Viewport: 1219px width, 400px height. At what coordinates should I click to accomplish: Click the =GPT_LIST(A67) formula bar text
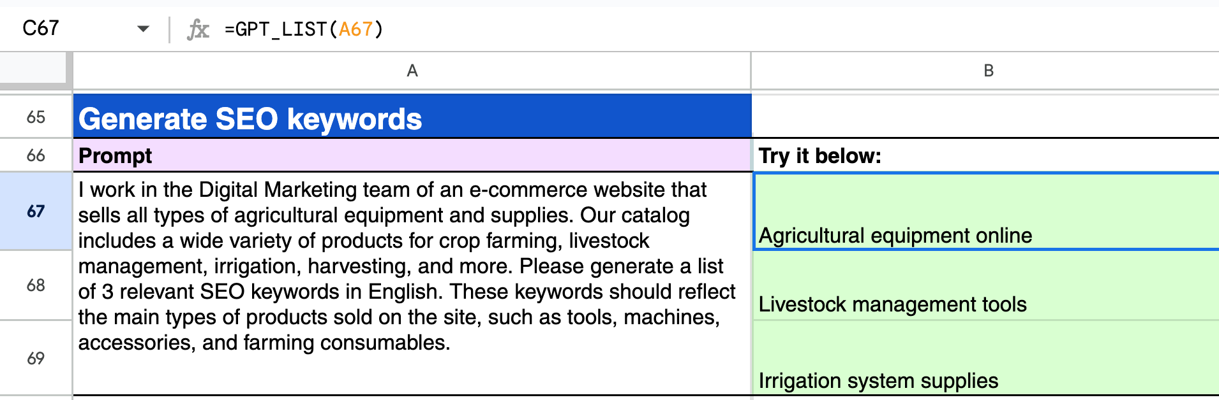coord(304,29)
